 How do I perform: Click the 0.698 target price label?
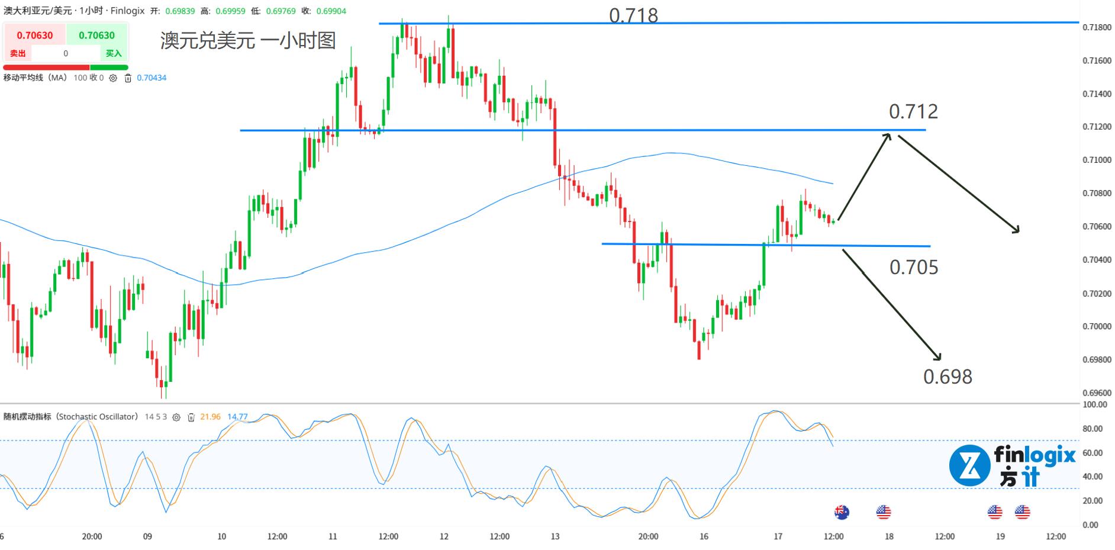948,377
